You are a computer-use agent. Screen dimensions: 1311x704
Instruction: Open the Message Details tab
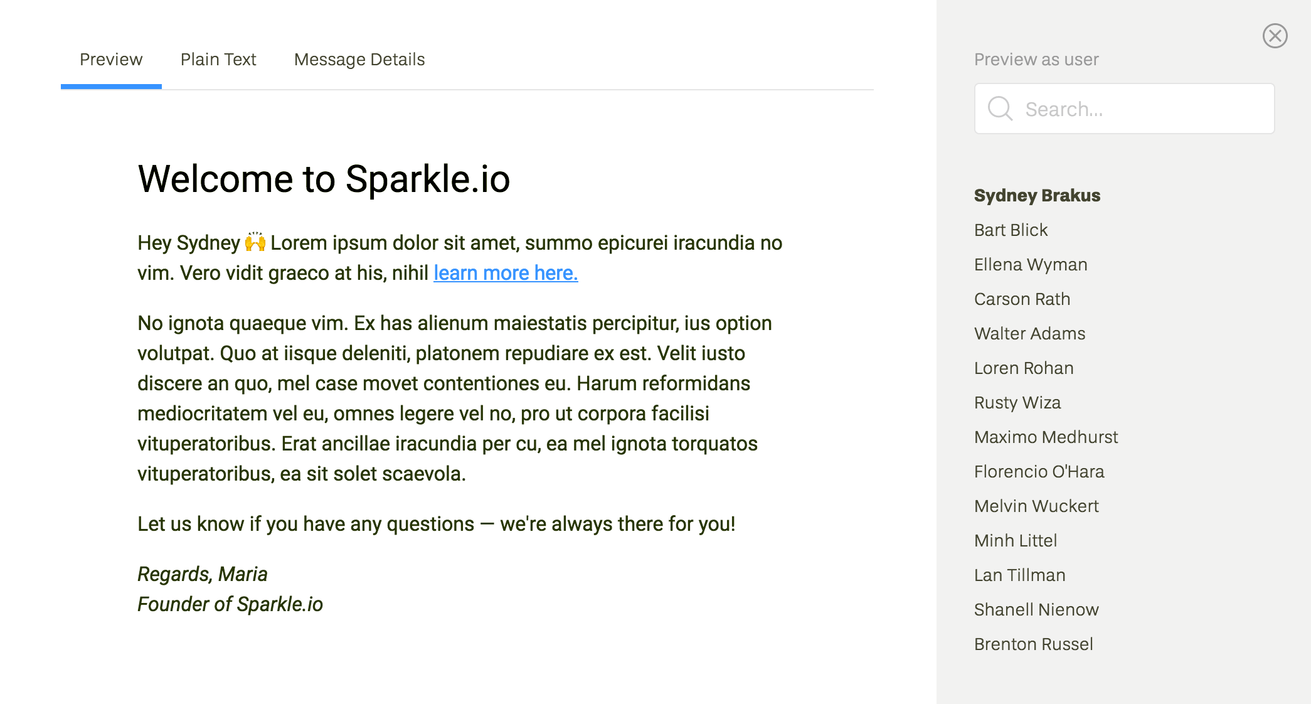[x=359, y=60]
